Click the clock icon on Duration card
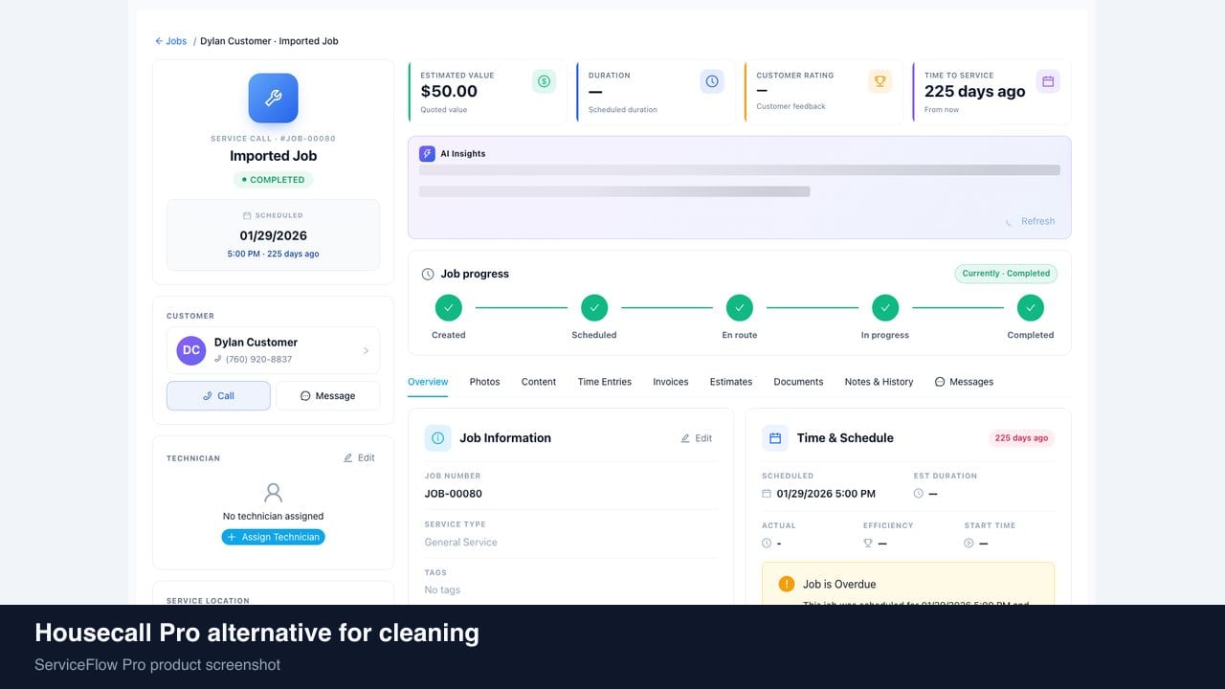Image resolution: width=1225 pixels, height=689 pixels. pos(712,81)
